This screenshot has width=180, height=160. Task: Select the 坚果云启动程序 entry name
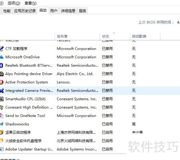[18, 133]
